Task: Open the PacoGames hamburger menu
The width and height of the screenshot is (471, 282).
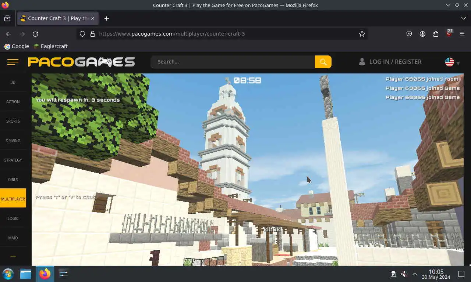Action: (x=13, y=62)
